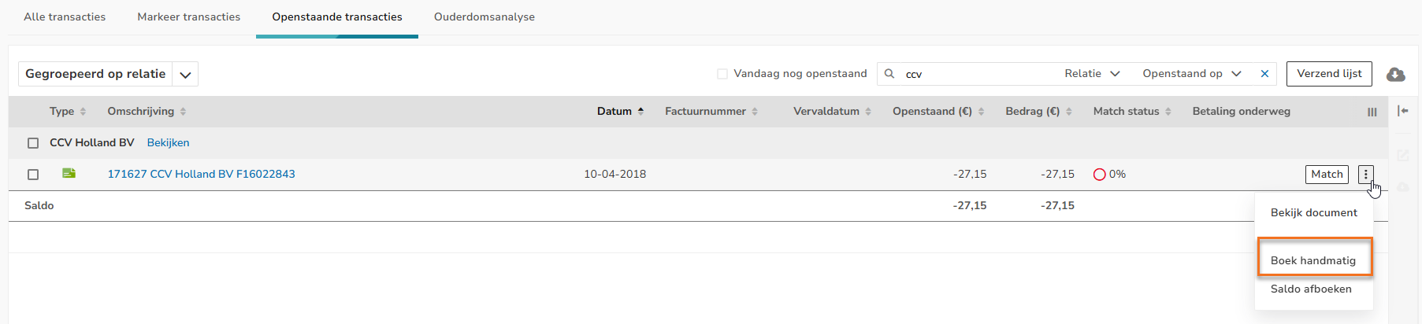Open the 'Gegroepeerd op relatie' dropdown
This screenshot has height=324, width=1422.
(x=185, y=74)
